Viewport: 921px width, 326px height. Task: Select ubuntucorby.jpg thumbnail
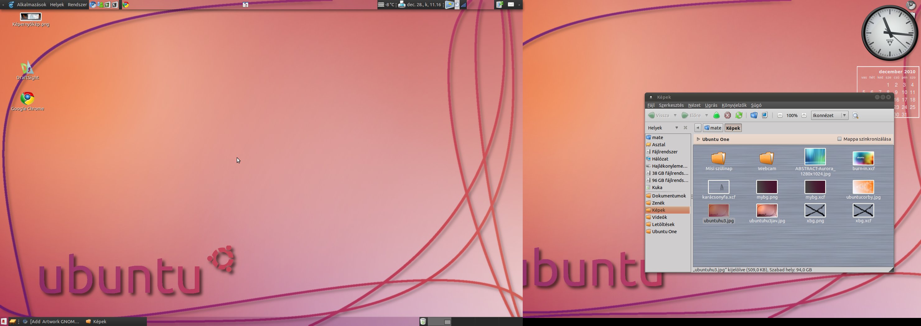click(x=863, y=187)
